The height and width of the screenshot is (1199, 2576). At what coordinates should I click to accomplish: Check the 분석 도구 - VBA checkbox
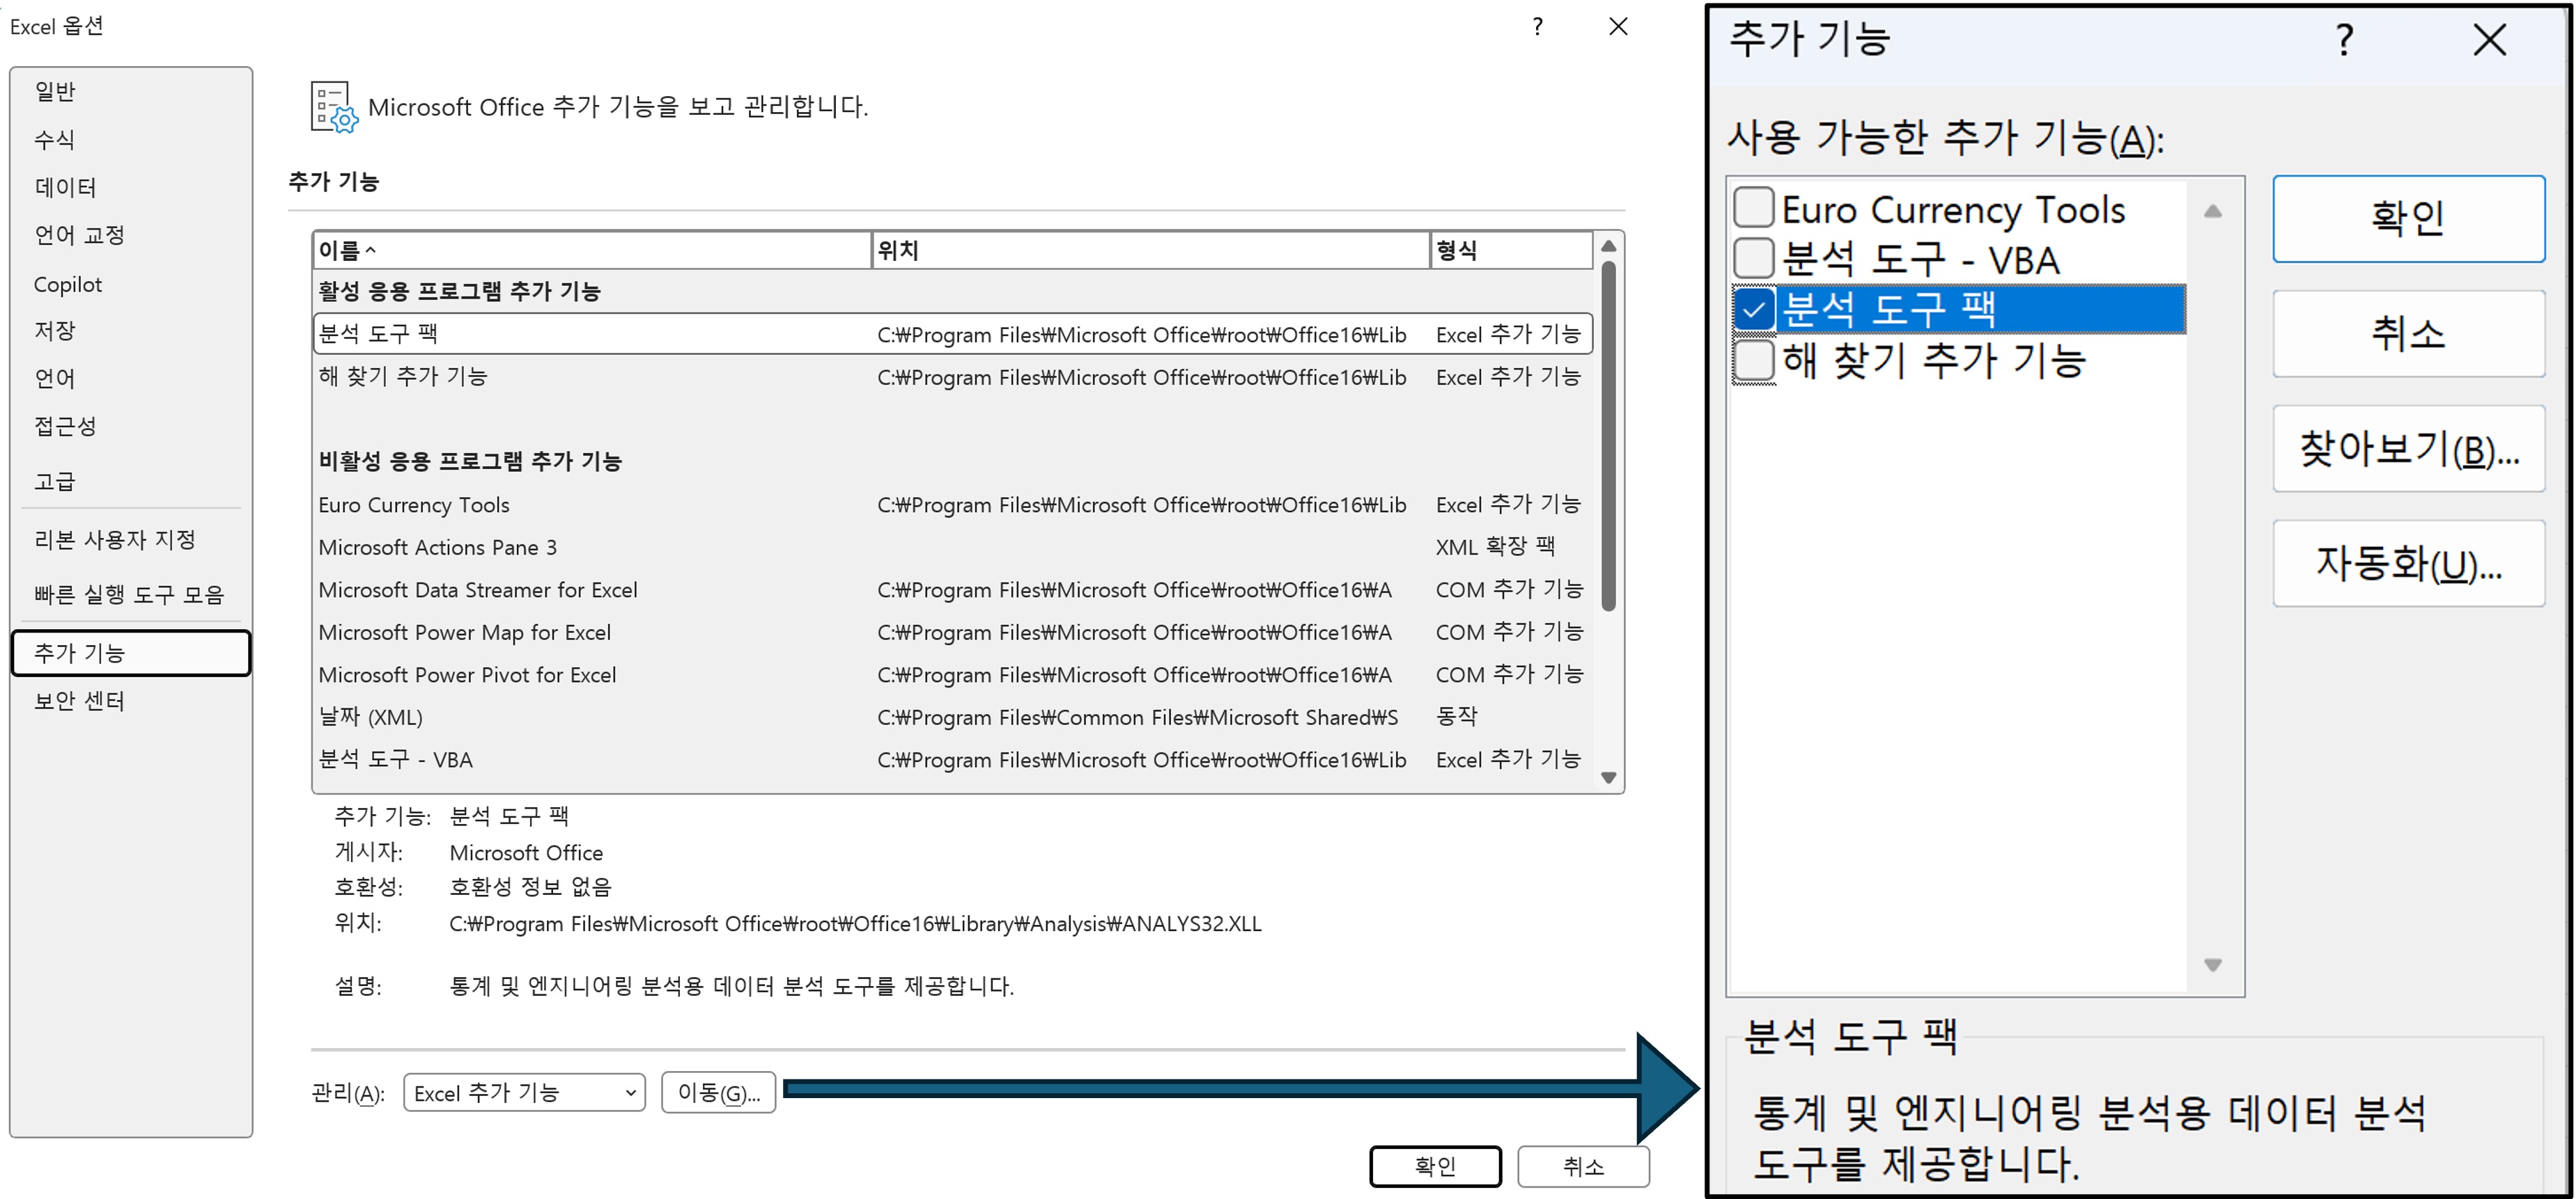(x=1753, y=259)
